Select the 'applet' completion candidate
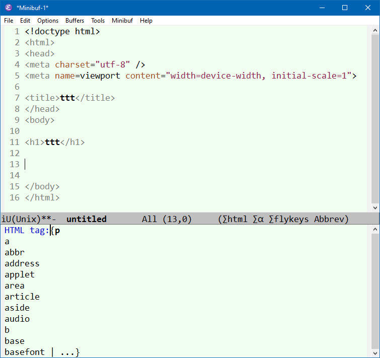 (20, 274)
